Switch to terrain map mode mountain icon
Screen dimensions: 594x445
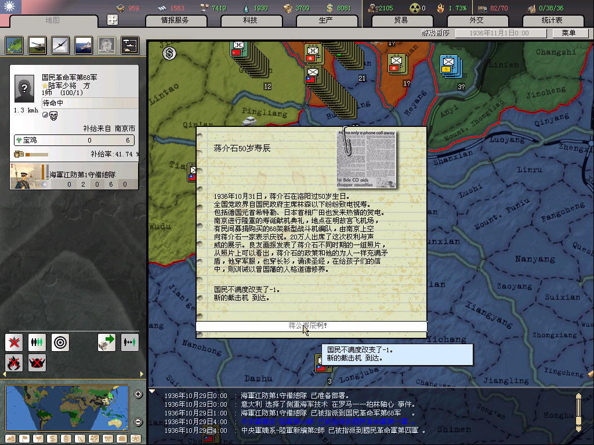[10, 439]
